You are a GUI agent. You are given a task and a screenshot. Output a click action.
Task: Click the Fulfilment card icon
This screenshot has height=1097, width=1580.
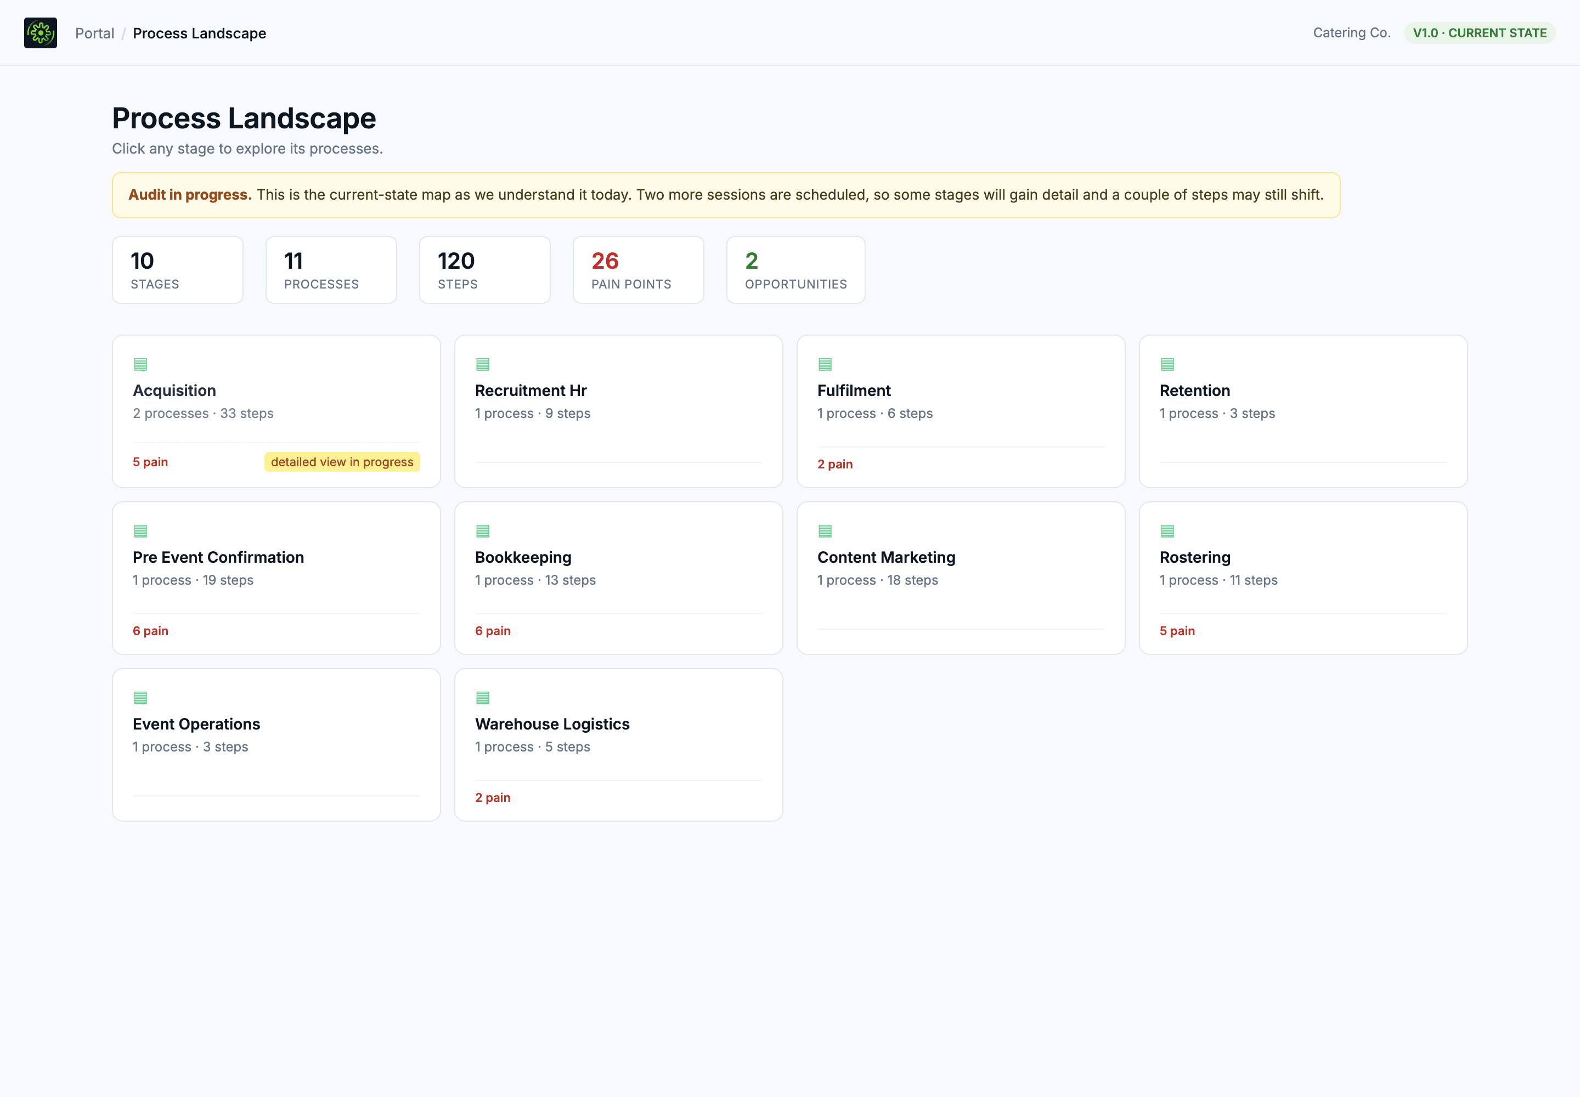(825, 364)
